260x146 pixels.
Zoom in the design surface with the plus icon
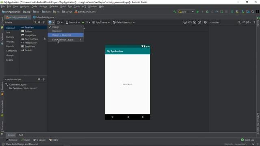coord(195,22)
